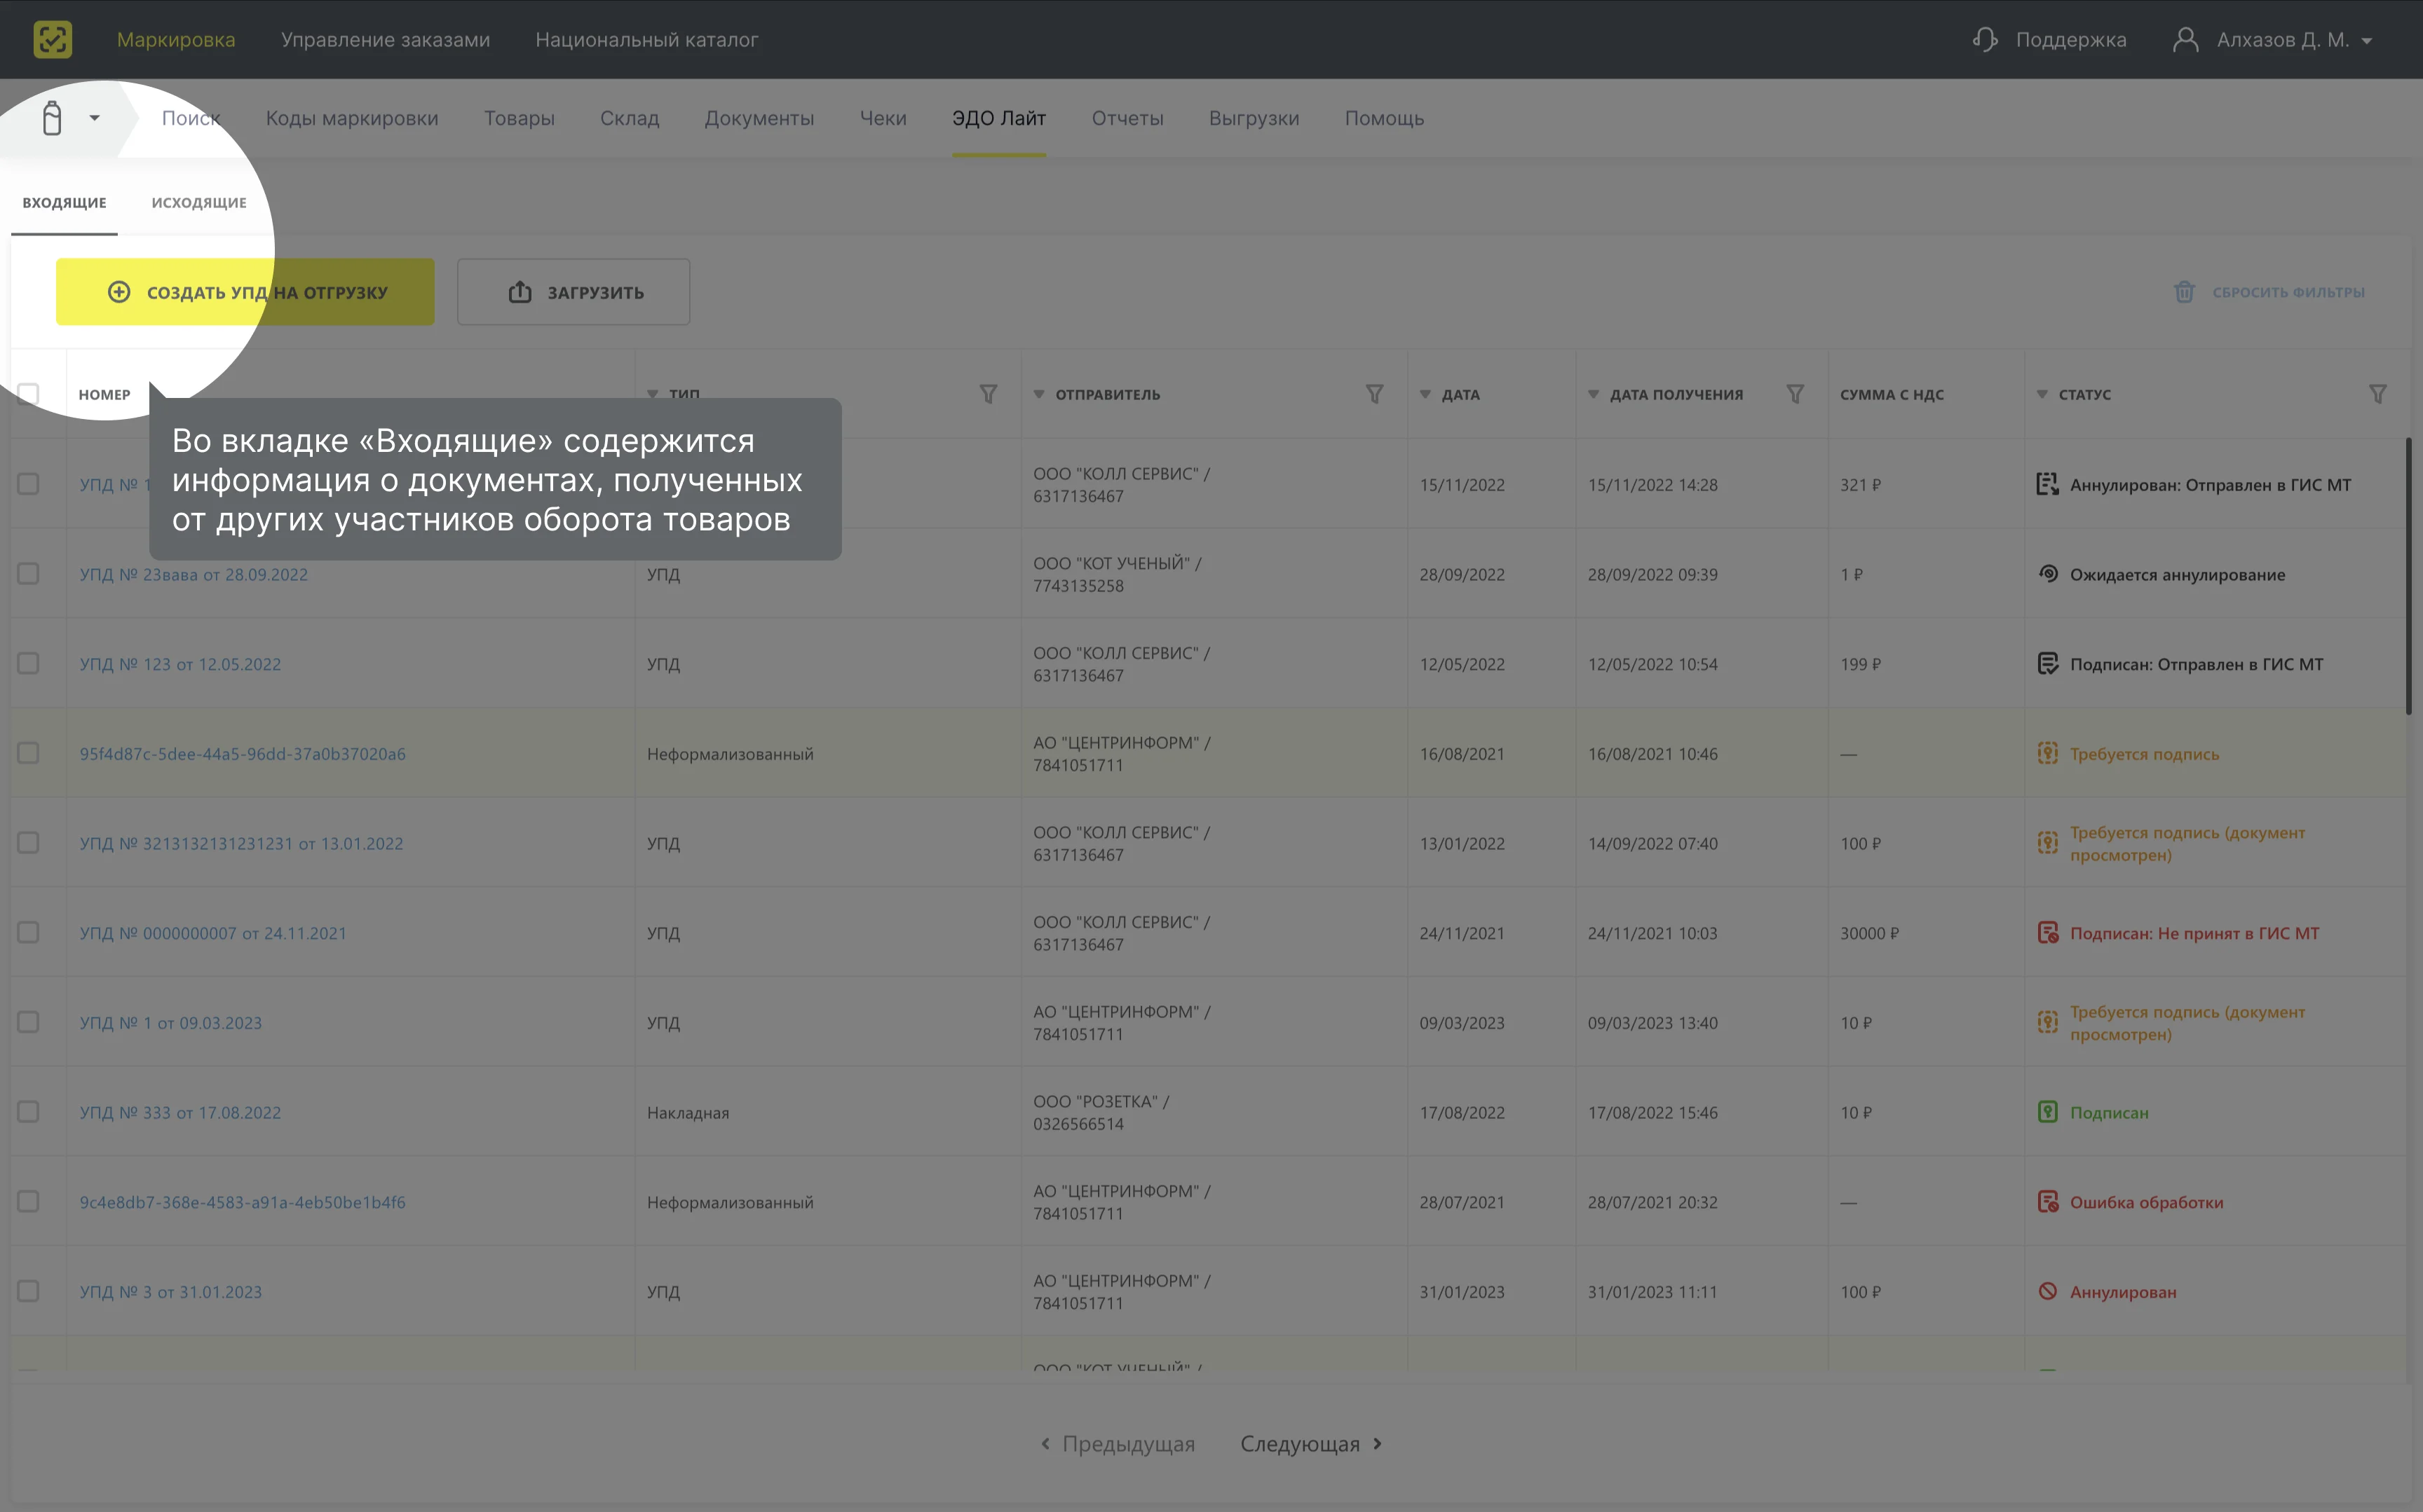Click the filter funnel in Дата получения column
The image size is (2423, 1512).
click(1795, 394)
